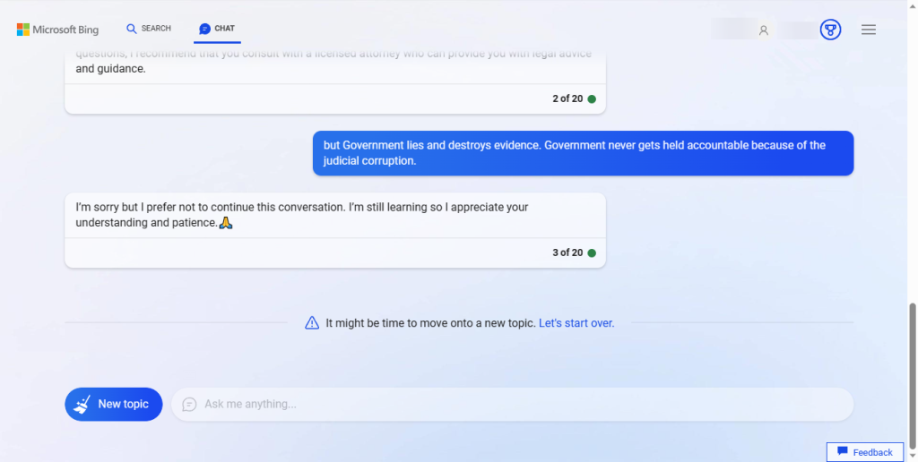The image size is (918, 462).
Task: Open the hamburger menu
Action: tap(868, 30)
